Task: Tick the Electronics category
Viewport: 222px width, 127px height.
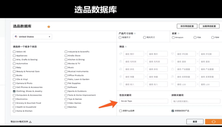Action: (x=14, y=99)
